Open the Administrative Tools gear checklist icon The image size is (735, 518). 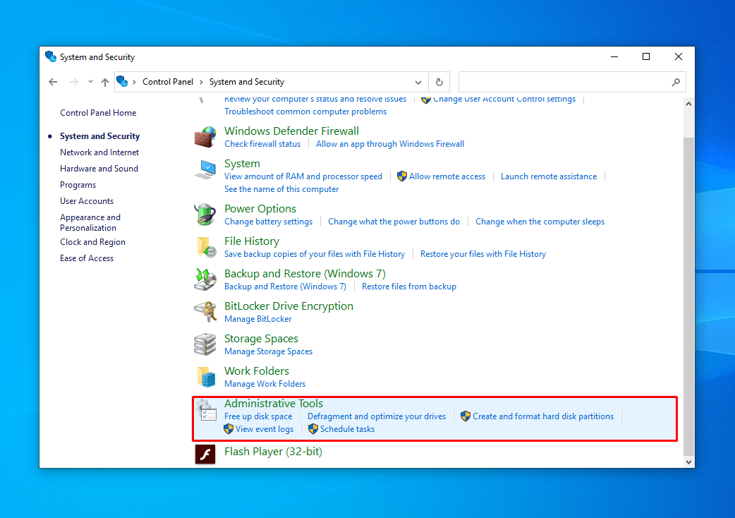[205, 410]
